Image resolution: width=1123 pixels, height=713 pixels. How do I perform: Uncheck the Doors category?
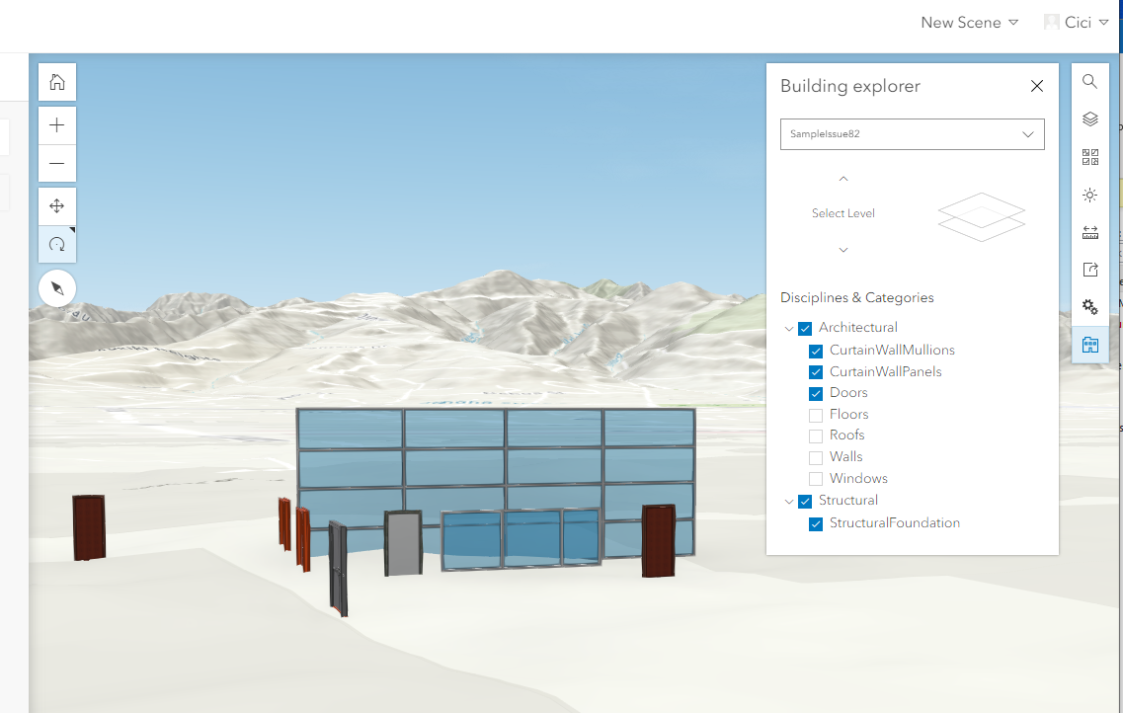[x=816, y=393]
